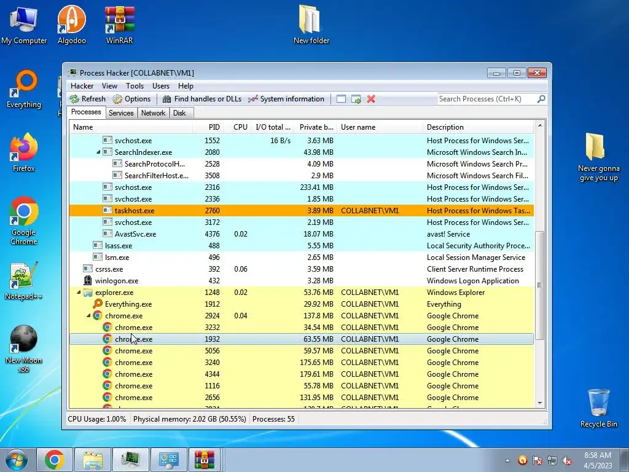This screenshot has width=629, height=472.
Task: Click the Refresh toolbar button
Action: pyautogui.click(x=87, y=99)
